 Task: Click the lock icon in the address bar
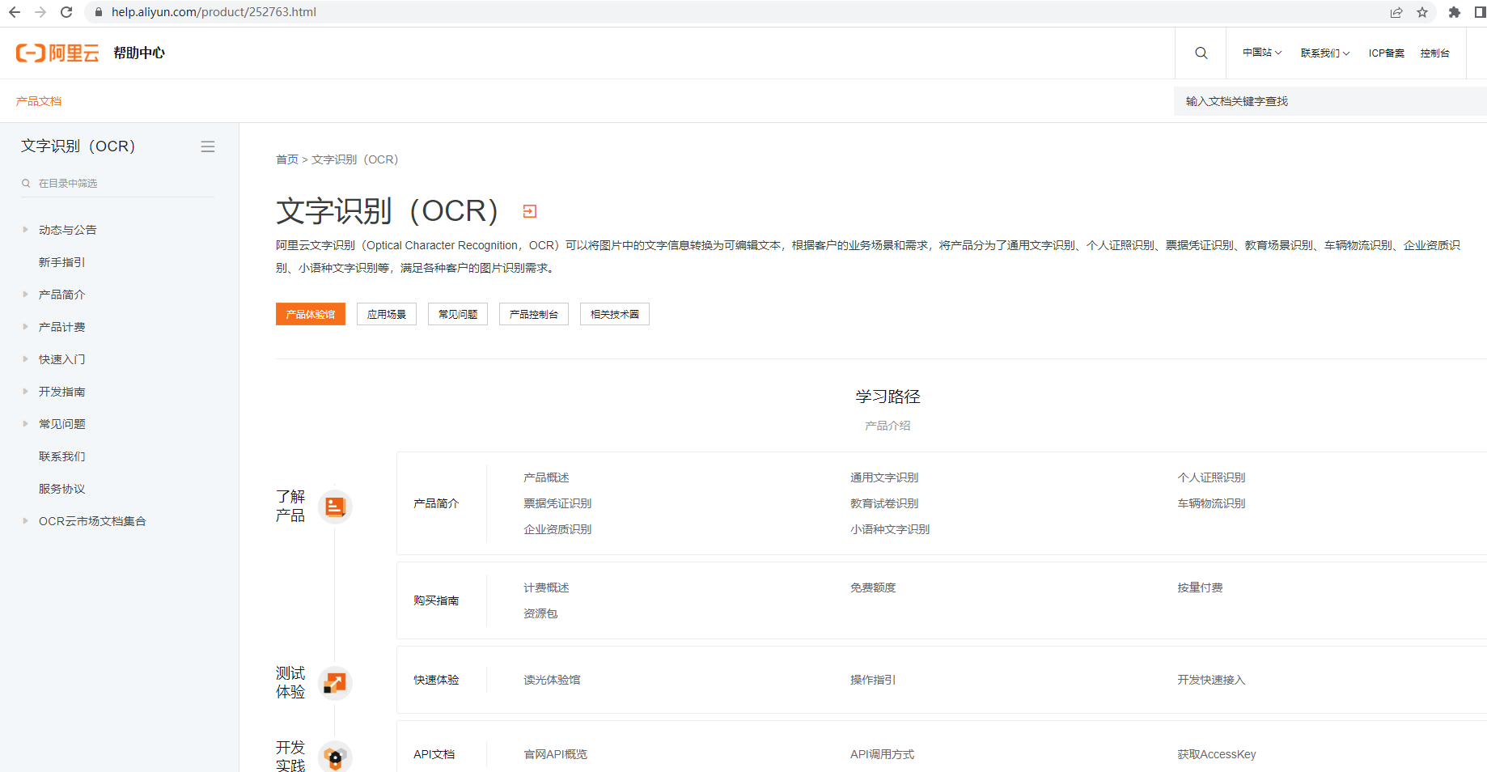click(x=99, y=12)
